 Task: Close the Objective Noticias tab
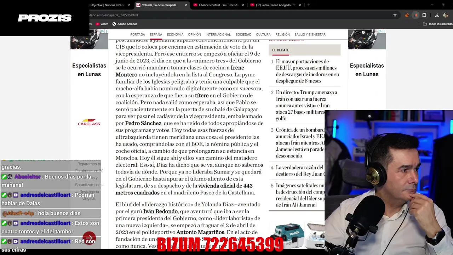tap(129, 5)
